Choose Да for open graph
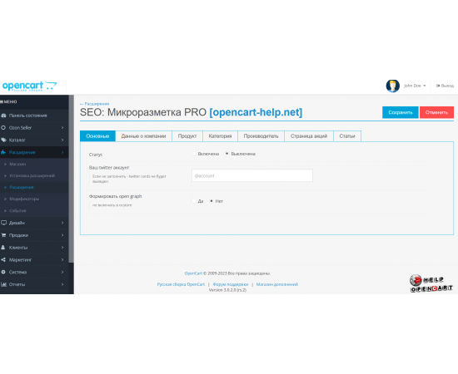Screen dimensions: 458x374 point(194,201)
